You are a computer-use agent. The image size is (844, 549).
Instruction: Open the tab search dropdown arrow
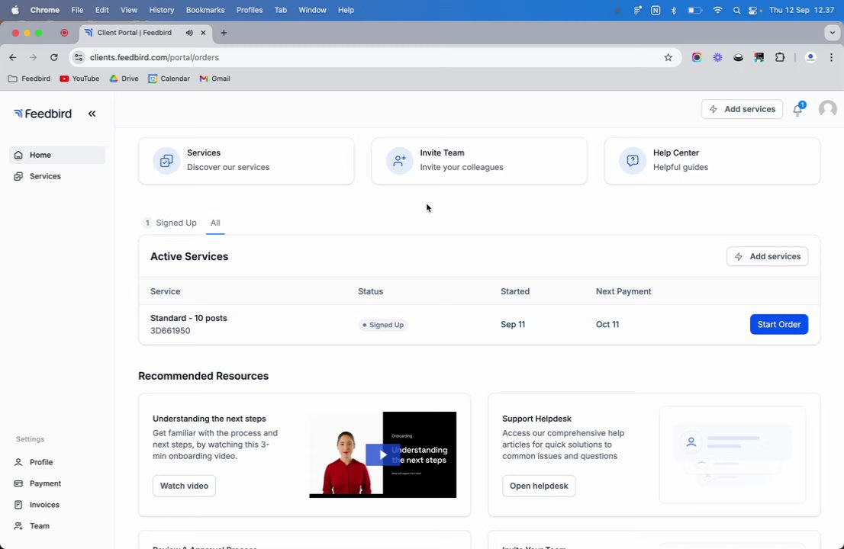click(832, 33)
